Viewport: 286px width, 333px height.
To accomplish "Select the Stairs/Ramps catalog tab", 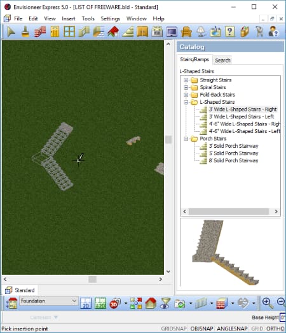I will click(x=194, y=59).
